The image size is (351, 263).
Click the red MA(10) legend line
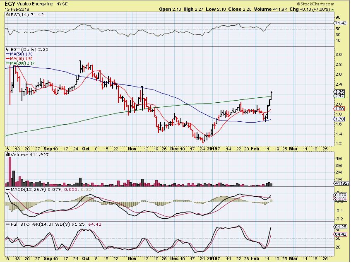[x=7, y=59]
